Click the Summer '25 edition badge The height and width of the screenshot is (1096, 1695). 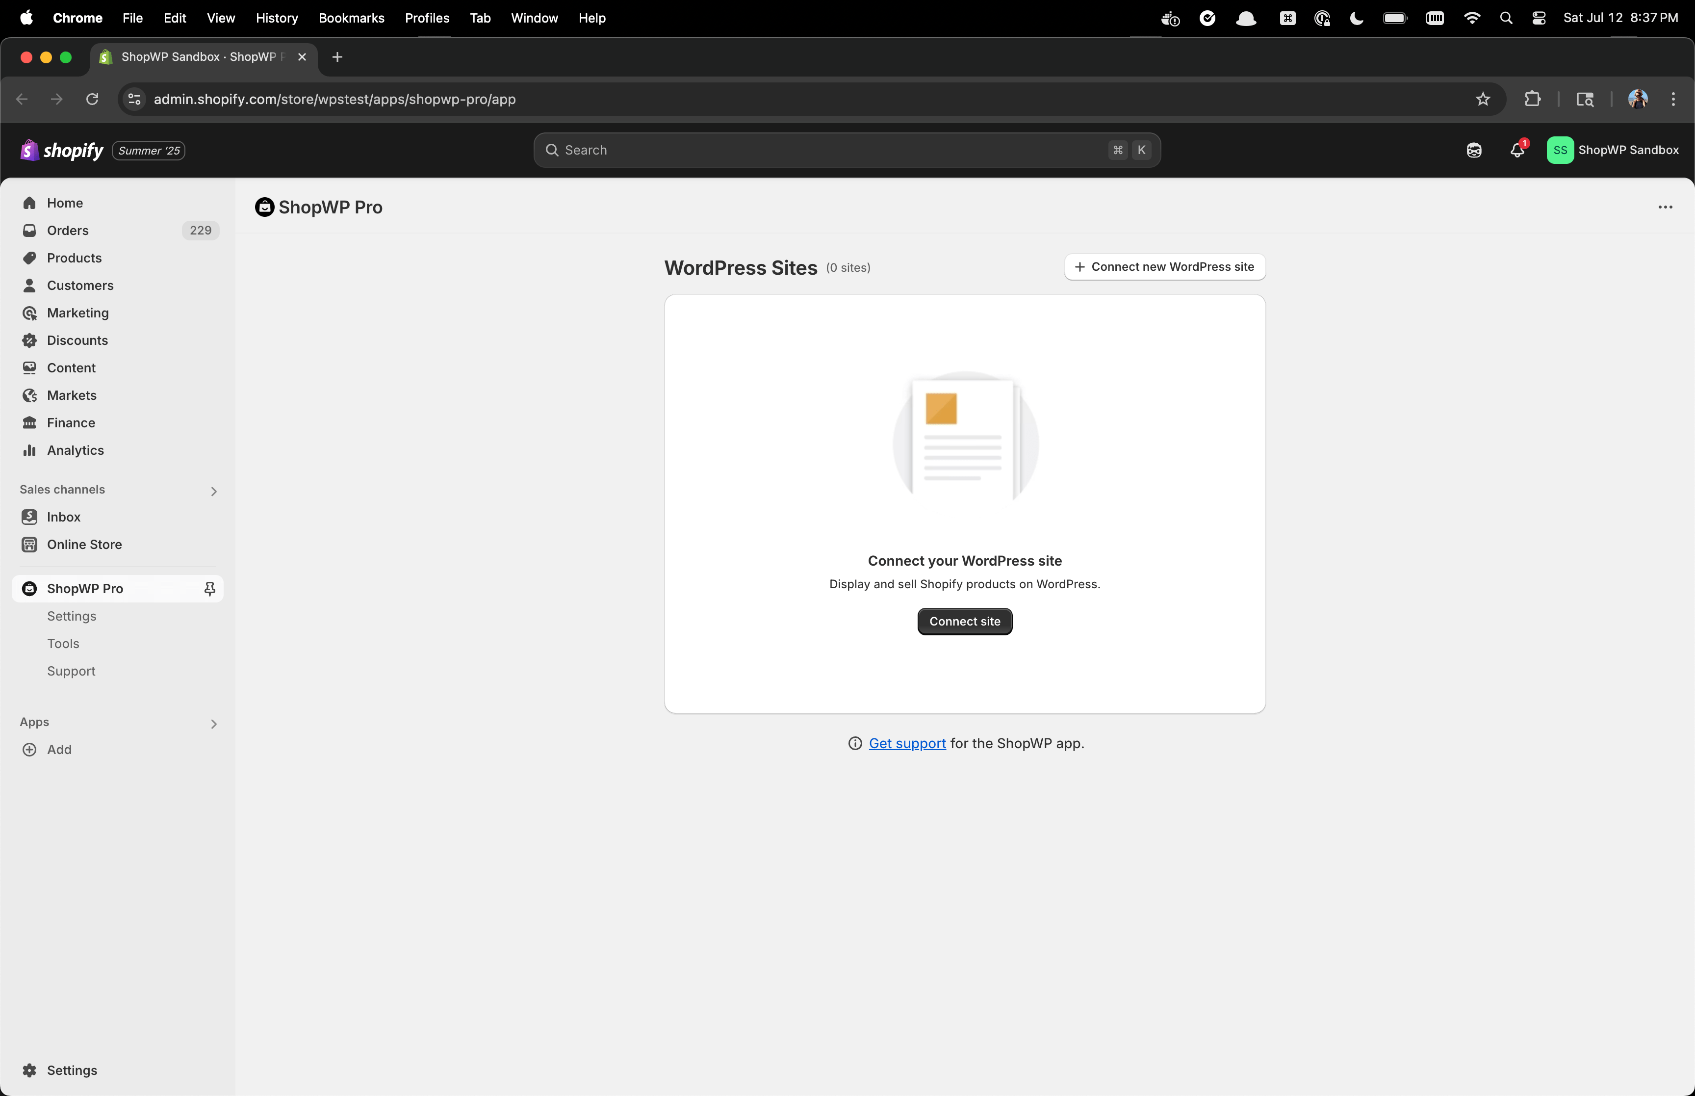pyautogui.click(x=149, y=151)
